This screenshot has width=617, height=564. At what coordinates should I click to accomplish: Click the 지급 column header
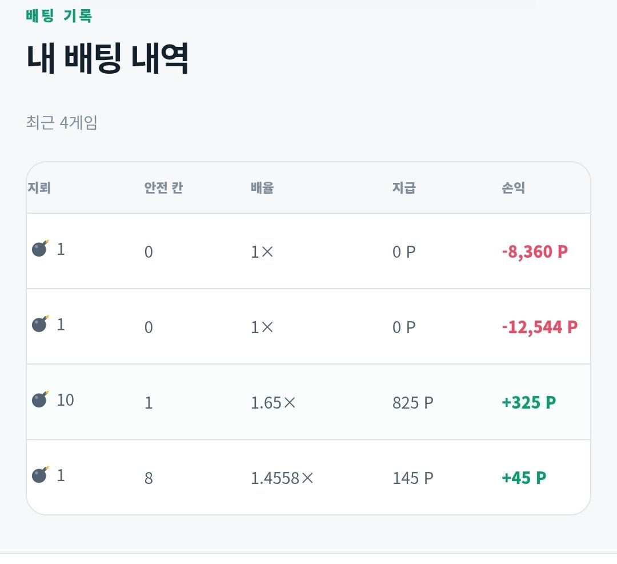pos(404,188)
